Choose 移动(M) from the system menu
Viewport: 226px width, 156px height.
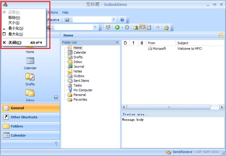point(24,18)
